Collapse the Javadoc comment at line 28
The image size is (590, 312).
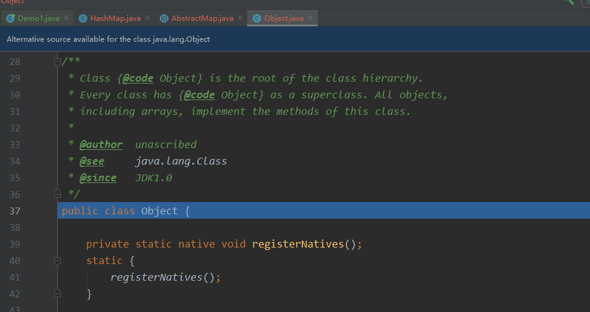pos(57,61)
